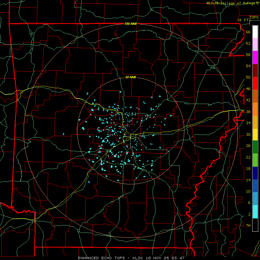Click the '(K FT)' units label

pos(244,20)
